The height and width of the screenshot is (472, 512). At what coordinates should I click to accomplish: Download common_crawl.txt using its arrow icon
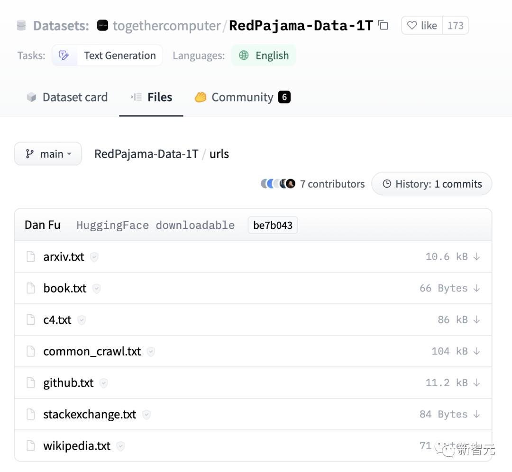coord(476,351)
